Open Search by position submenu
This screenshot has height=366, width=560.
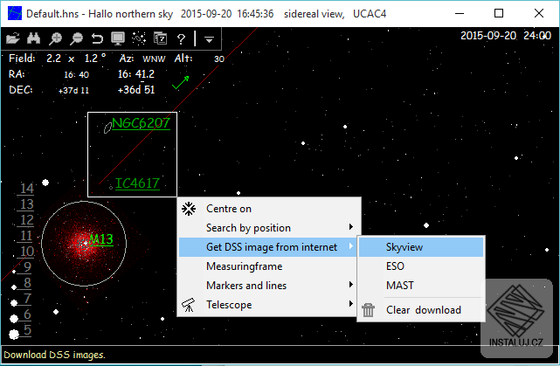point(270,228)
